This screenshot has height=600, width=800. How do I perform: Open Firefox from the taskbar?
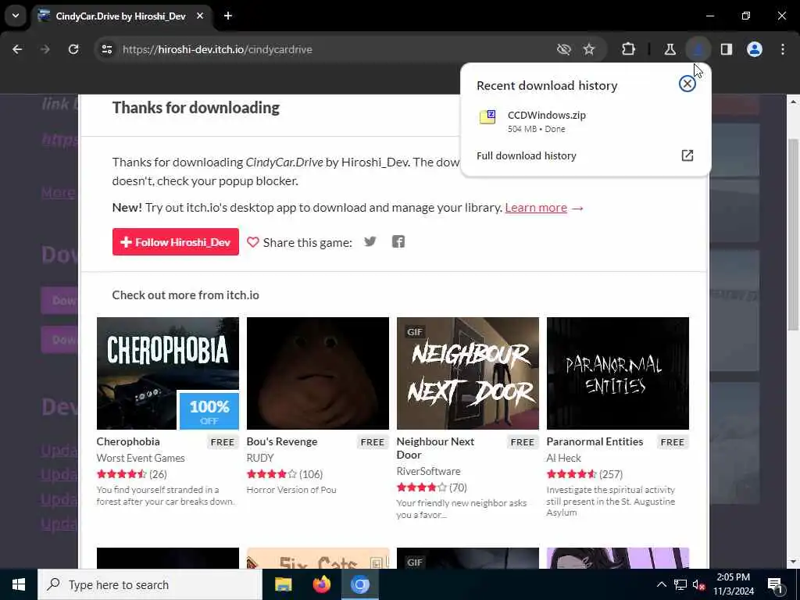tap(321, 584)
